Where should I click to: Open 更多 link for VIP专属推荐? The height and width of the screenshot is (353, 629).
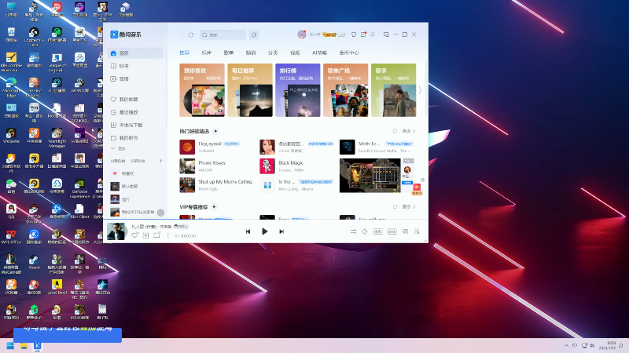(408, 206)
